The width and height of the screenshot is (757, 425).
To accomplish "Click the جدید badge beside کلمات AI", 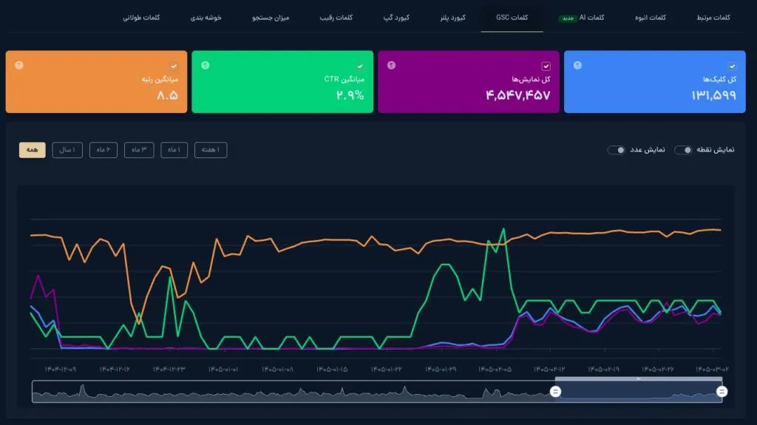I will coord(568,18).
